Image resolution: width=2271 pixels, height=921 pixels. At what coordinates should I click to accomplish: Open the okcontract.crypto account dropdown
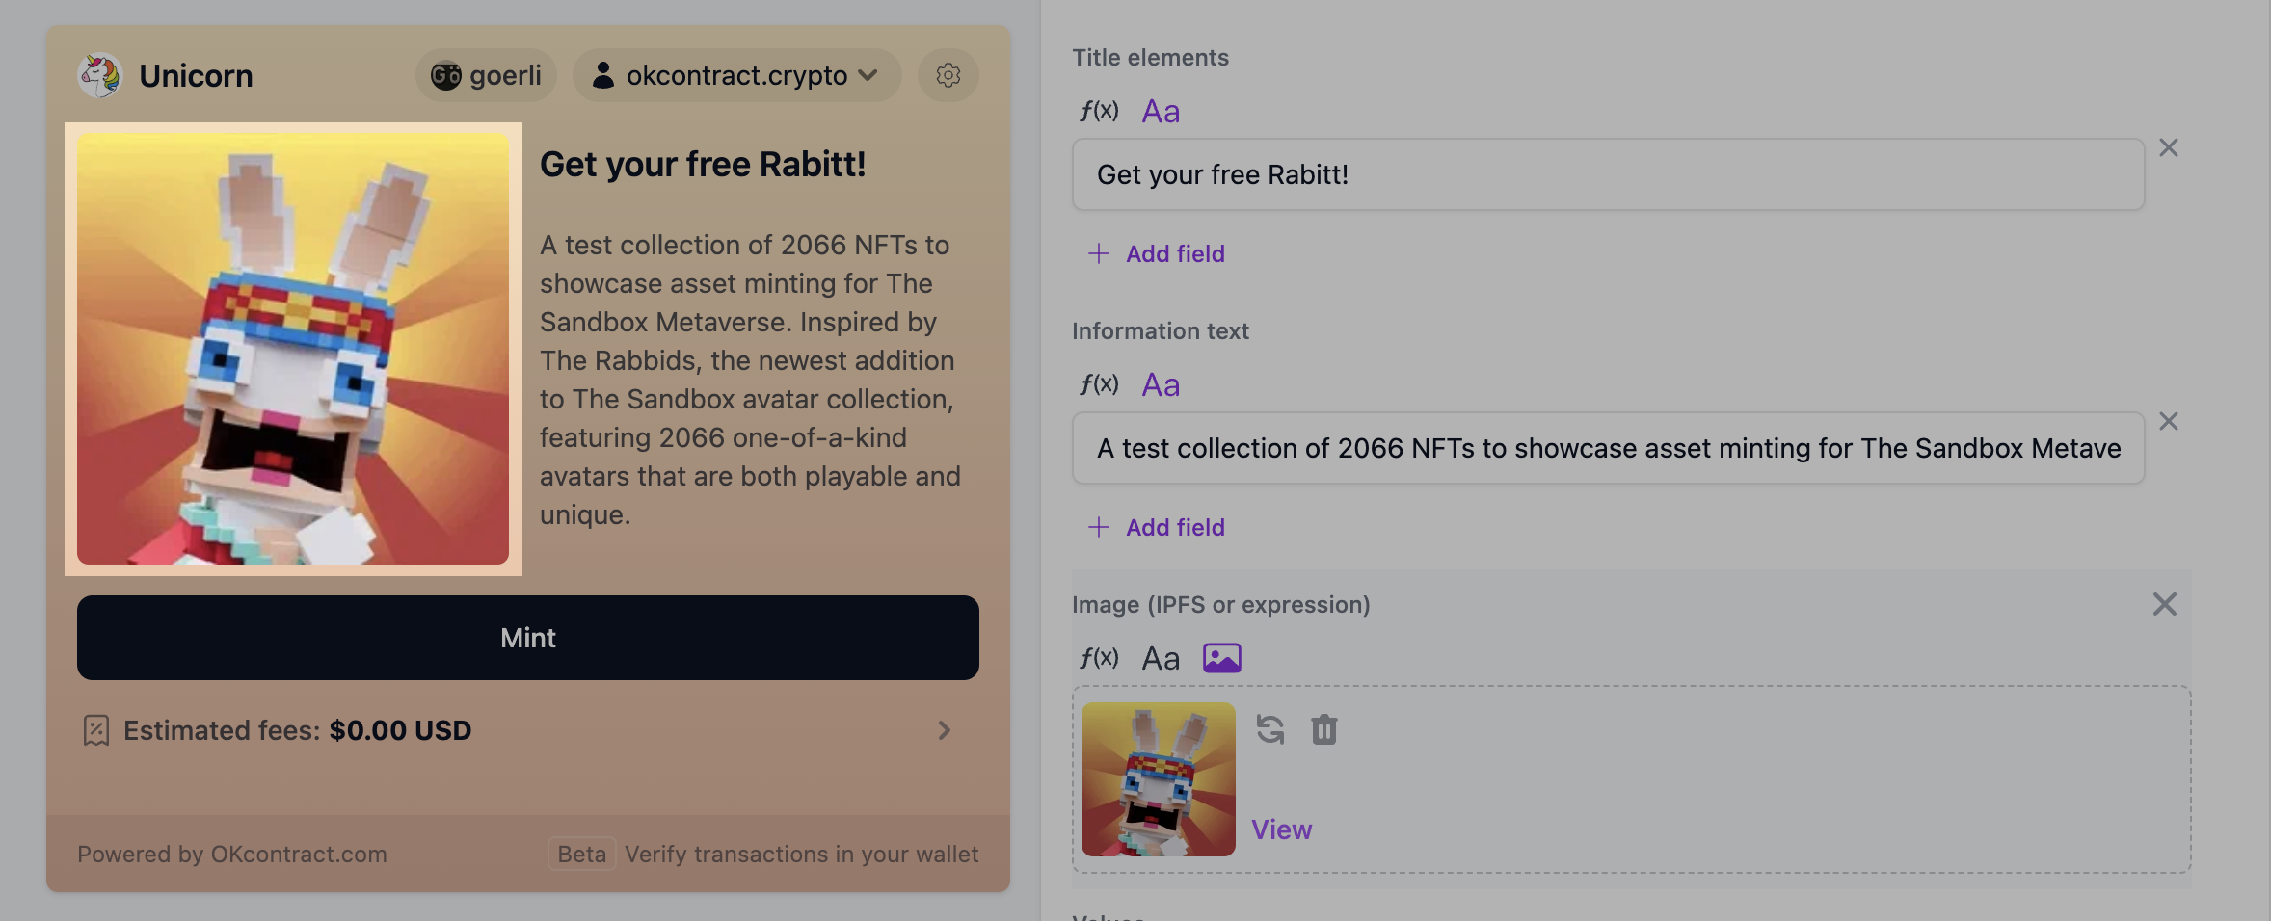point(735,74)
